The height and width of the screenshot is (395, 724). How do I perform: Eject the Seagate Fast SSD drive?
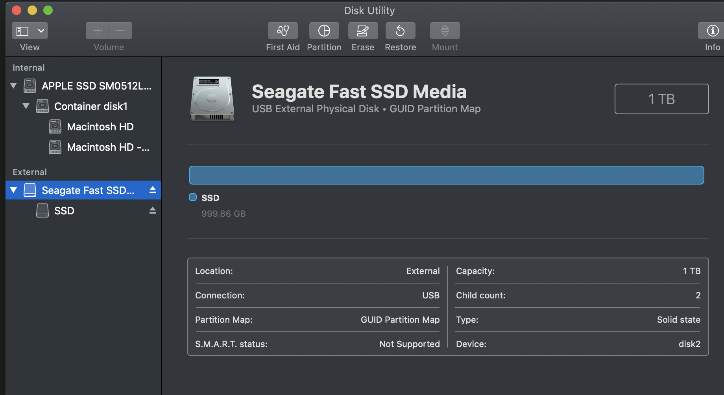152,190
